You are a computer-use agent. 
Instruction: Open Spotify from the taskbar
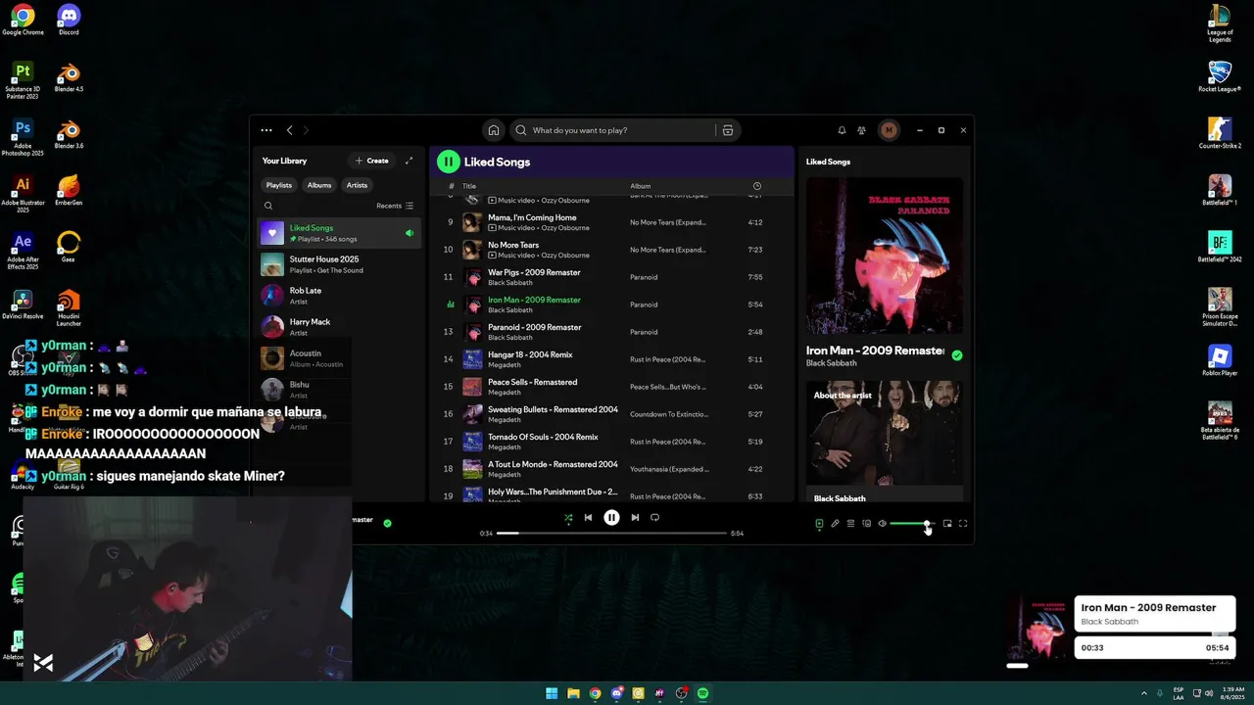point(702,693)
